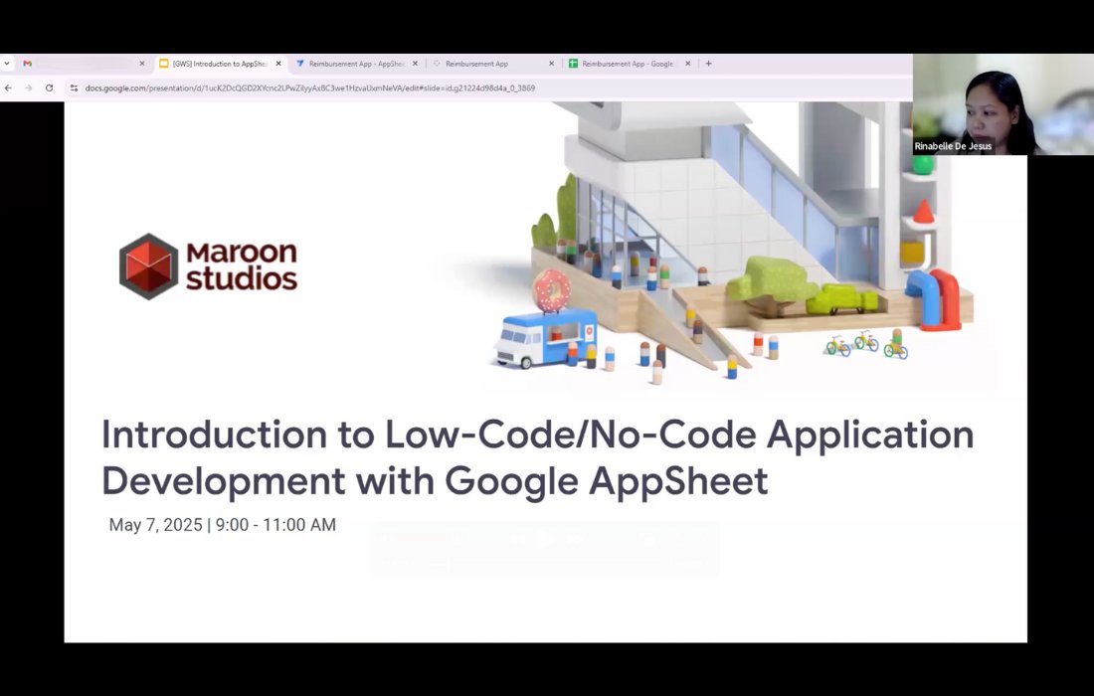Switch to the Reimbursement App AppSheet tab
This screenshot has height=696, width=1094.
353,63
